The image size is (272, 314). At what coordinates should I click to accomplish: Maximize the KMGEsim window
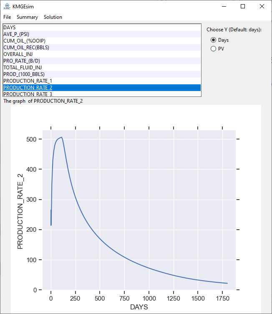[243, 6]
